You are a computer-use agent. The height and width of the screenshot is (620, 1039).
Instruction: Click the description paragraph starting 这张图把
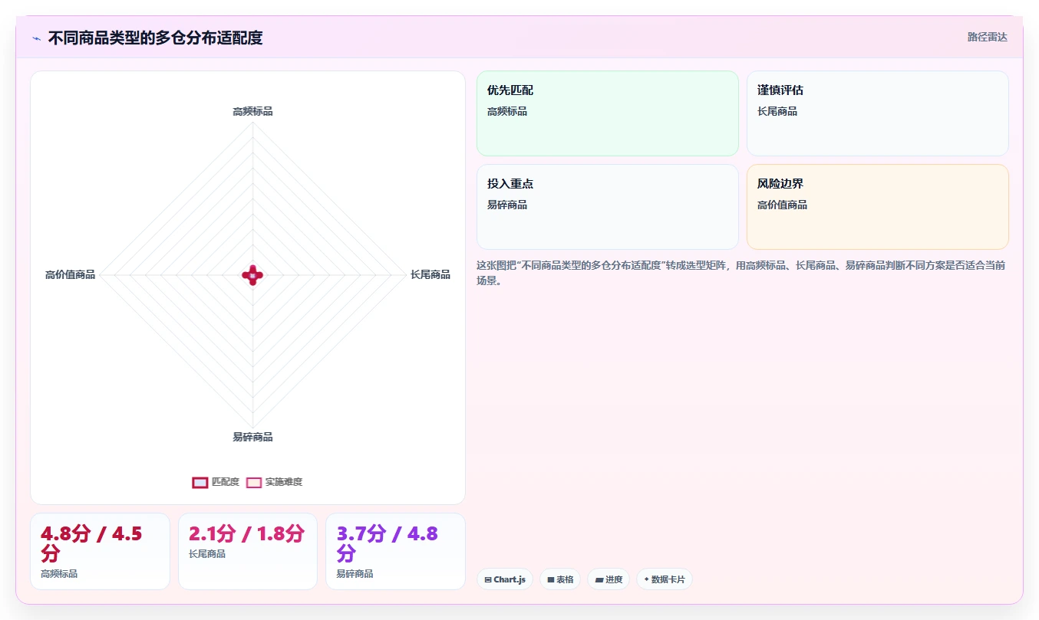(x=741, y=273)
